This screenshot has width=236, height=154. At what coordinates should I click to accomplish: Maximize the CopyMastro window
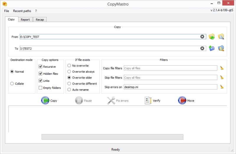click(x=219, y=3)
